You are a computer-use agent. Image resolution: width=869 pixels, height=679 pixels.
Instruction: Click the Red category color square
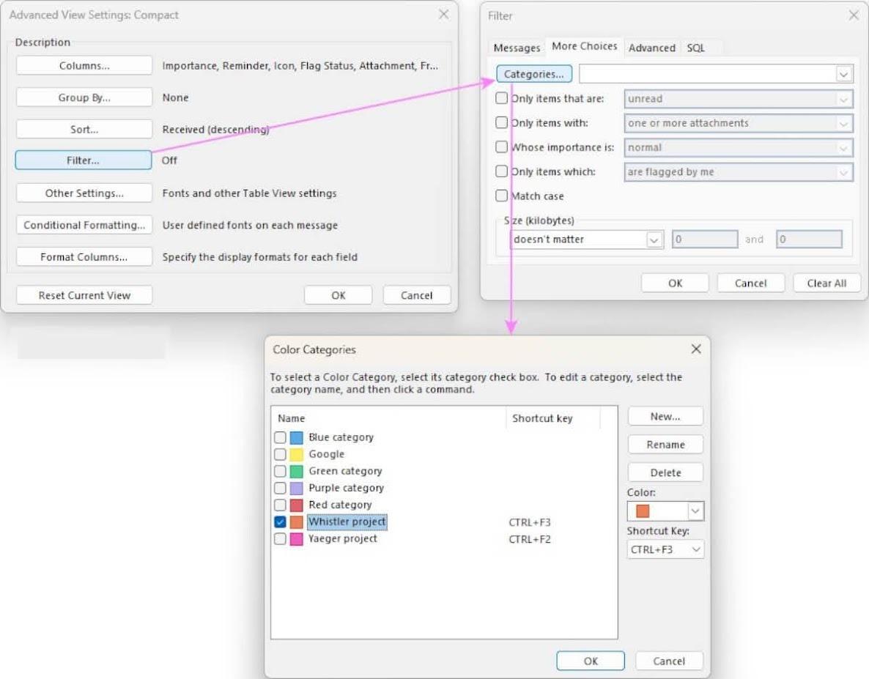[x=297, y=505]
